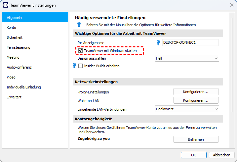Open the Erweitert settings page
This screenshot has height=162, width=237.
coord(14,97)
